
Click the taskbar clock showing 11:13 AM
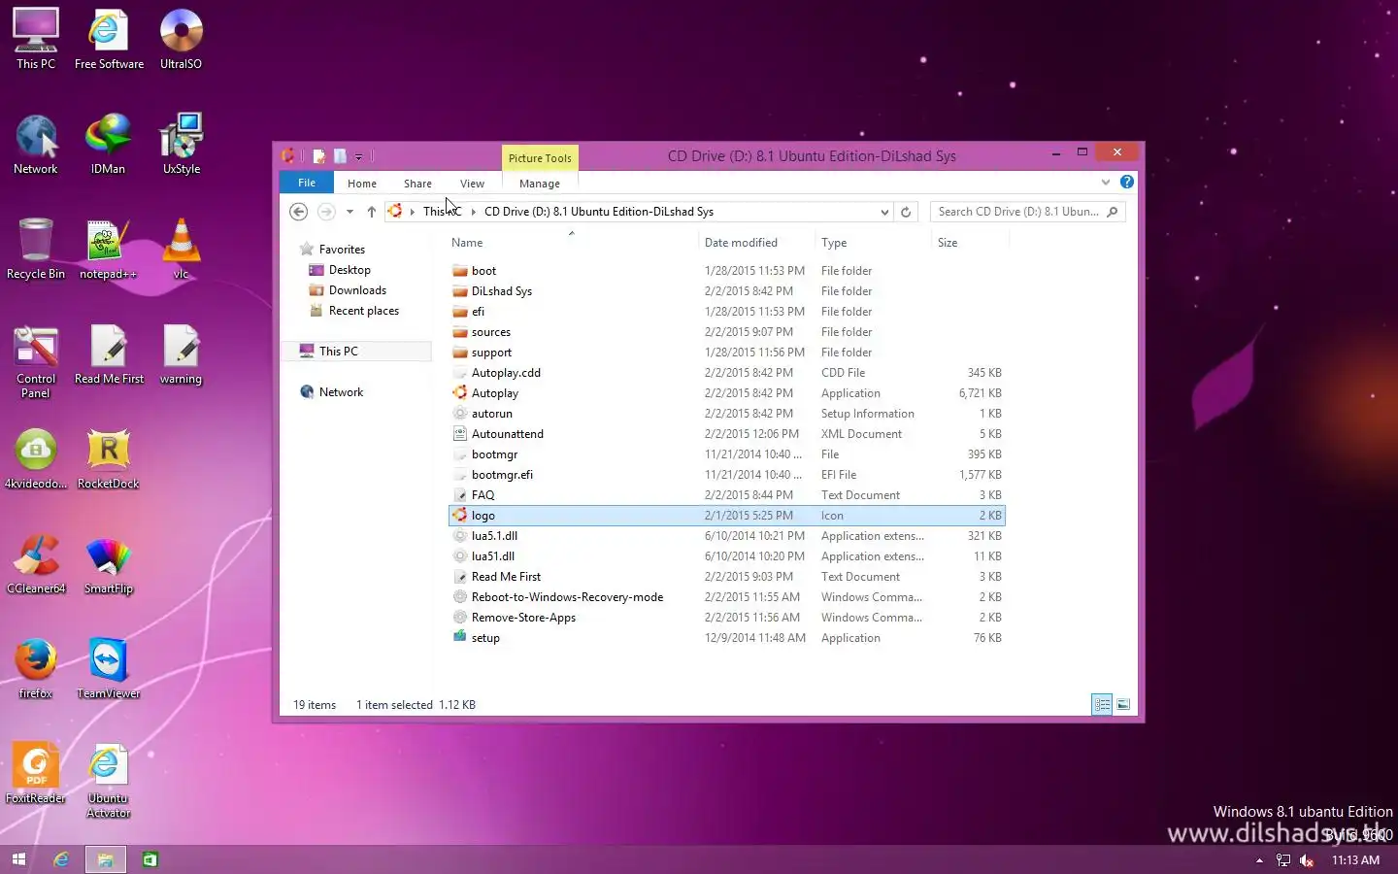coord(1355,860)
